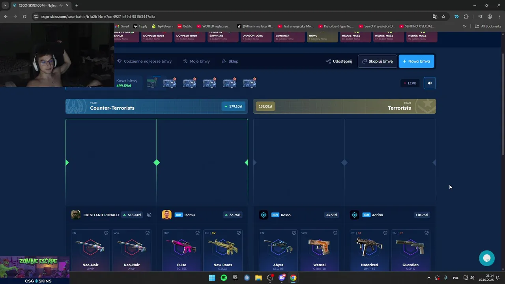The height and width of the screenshot is (284, 505).
Task: Mute the tab via the speaker icon
Action: [61, 6]
